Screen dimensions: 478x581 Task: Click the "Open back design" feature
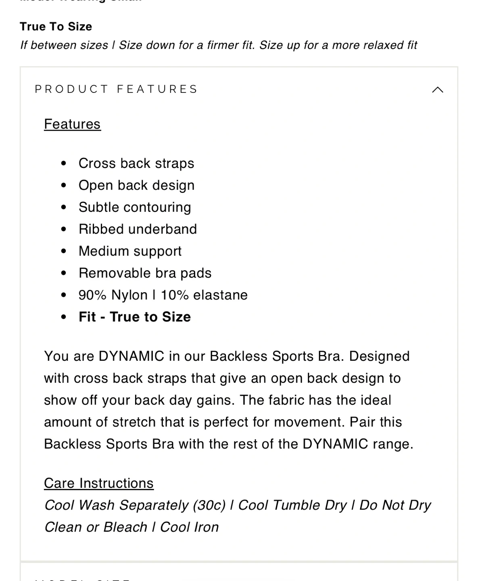point(136,185)
